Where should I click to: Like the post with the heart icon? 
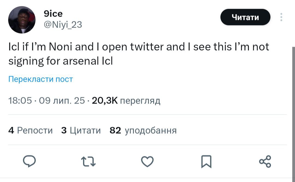coord(147,161)
